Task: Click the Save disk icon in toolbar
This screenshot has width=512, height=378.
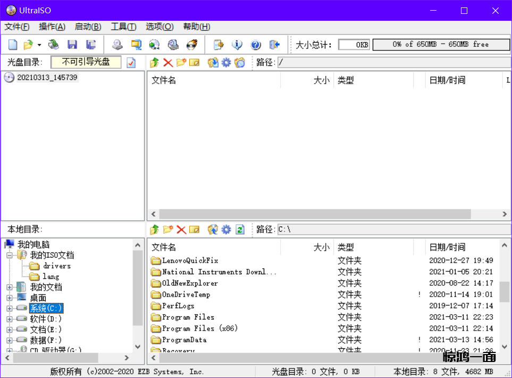Action: [x=72, y=45]
